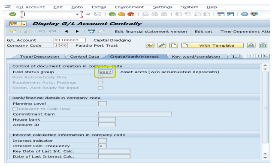Click the Edit set button
Image resolution: width=275 pixels, height=167 pixels.
point(203,32)
